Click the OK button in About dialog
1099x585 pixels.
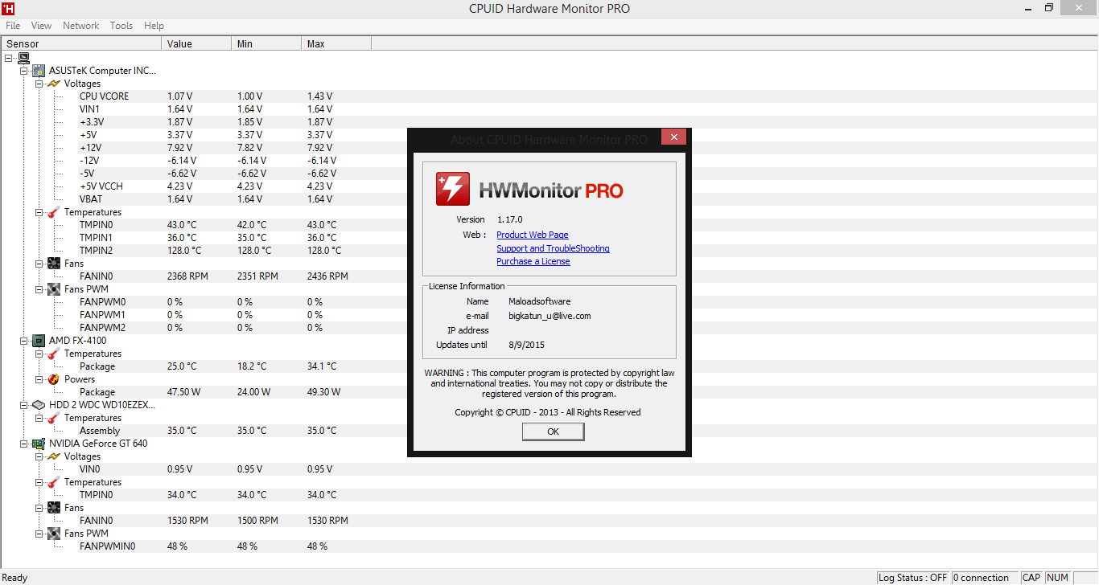point(553,432)
